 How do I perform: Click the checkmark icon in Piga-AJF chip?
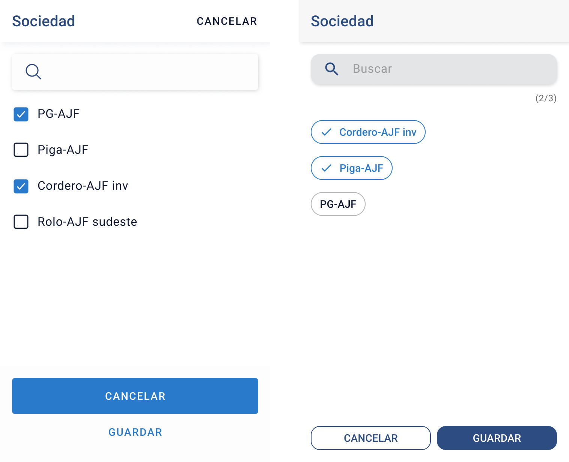327,168
